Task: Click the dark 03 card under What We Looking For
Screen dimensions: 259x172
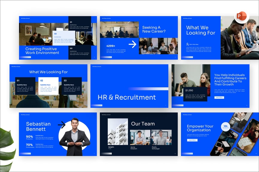Action: pos(71,86)
